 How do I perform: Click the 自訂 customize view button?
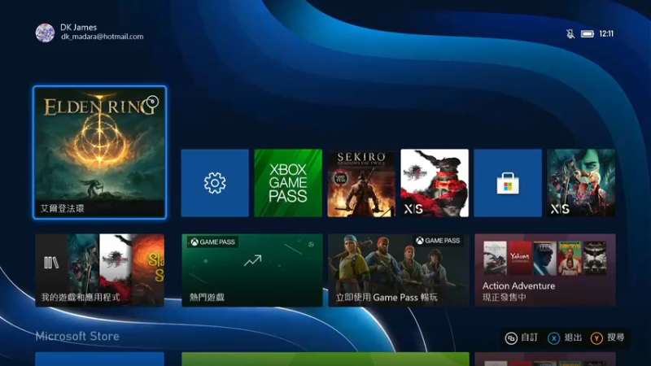tap(522, 338)
